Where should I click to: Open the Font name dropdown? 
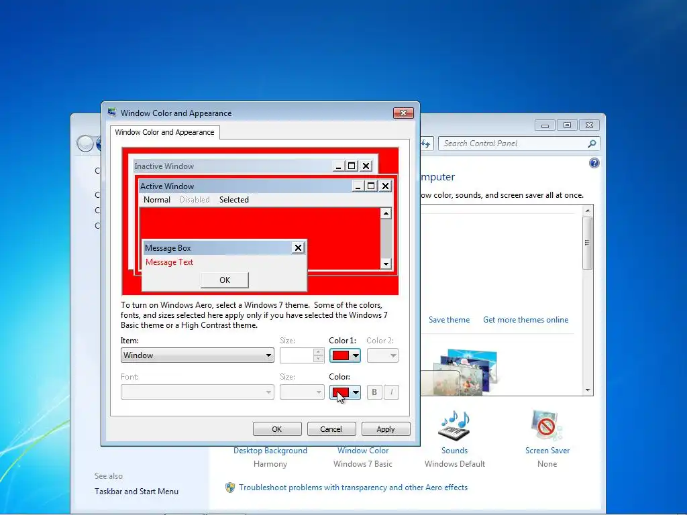click(197, 392)
